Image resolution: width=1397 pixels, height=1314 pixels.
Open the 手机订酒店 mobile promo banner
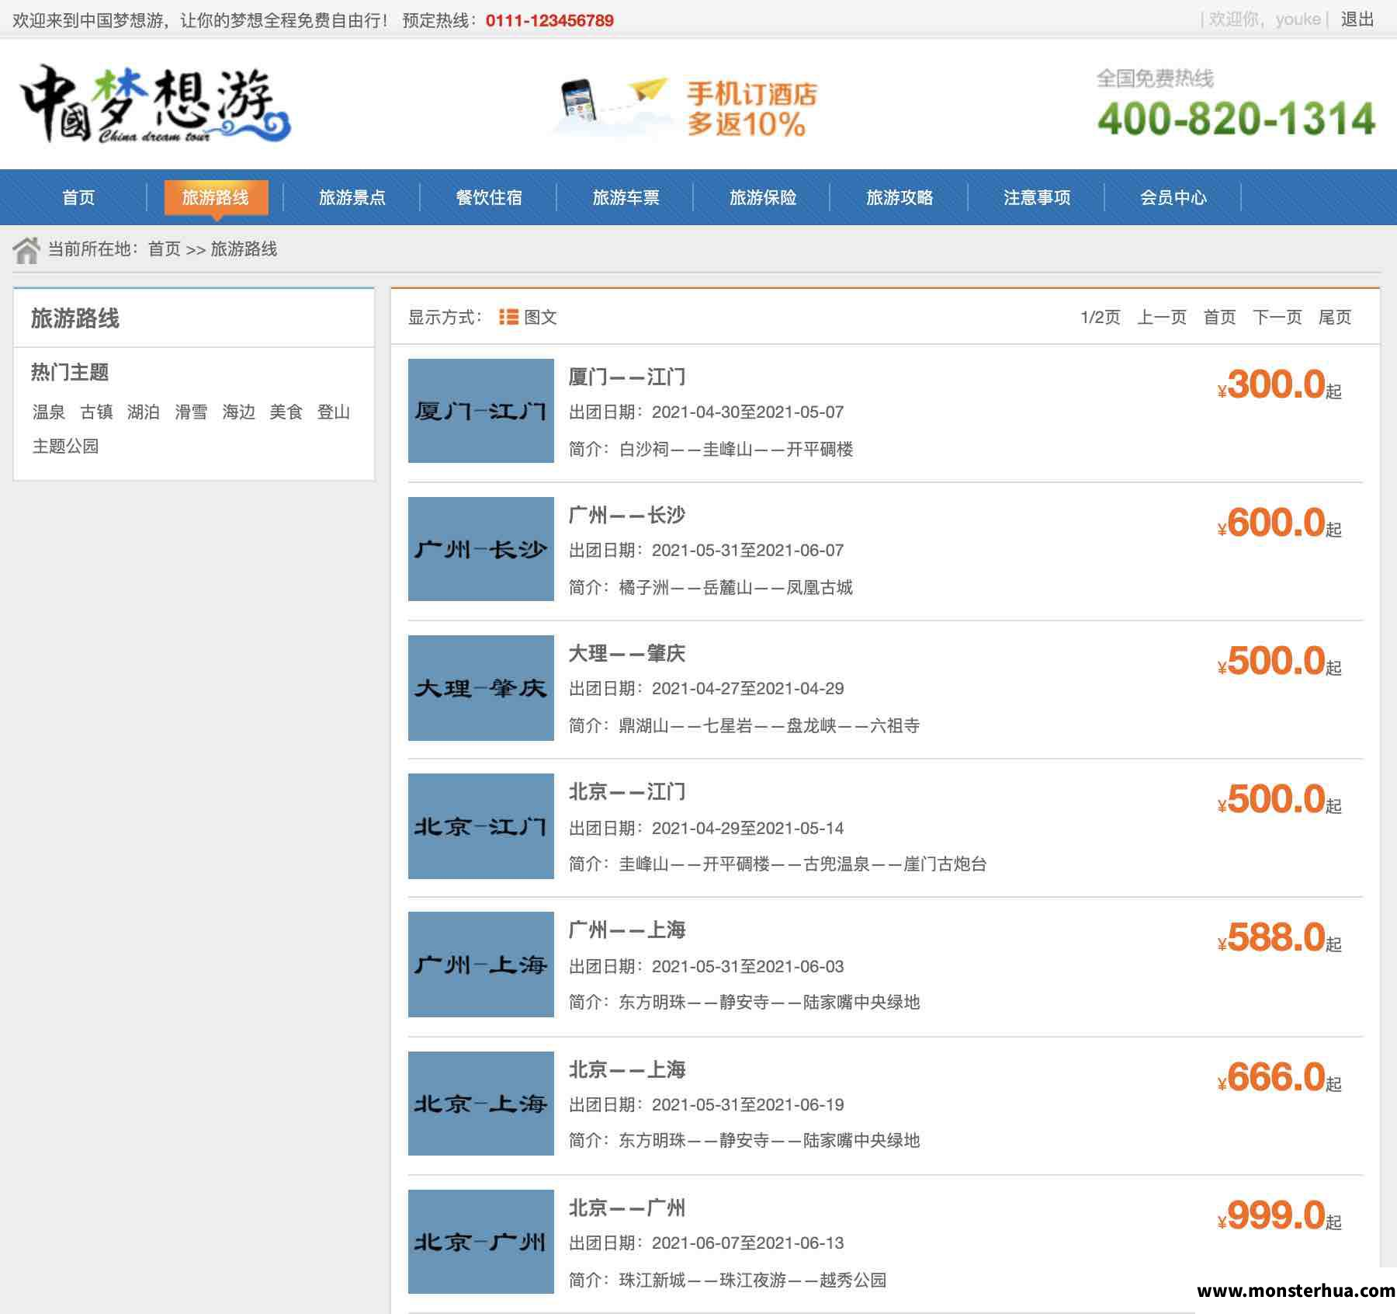(685, 109)
